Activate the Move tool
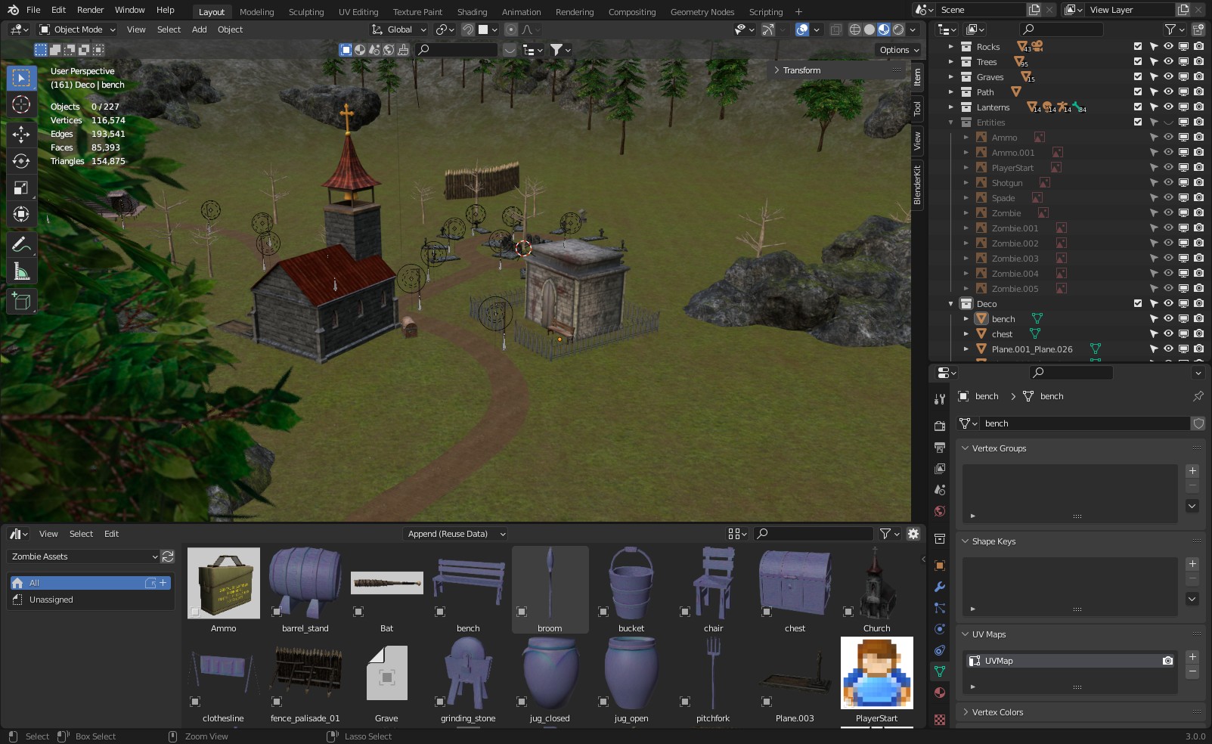The image size is (1212, 744). point(21,135)
